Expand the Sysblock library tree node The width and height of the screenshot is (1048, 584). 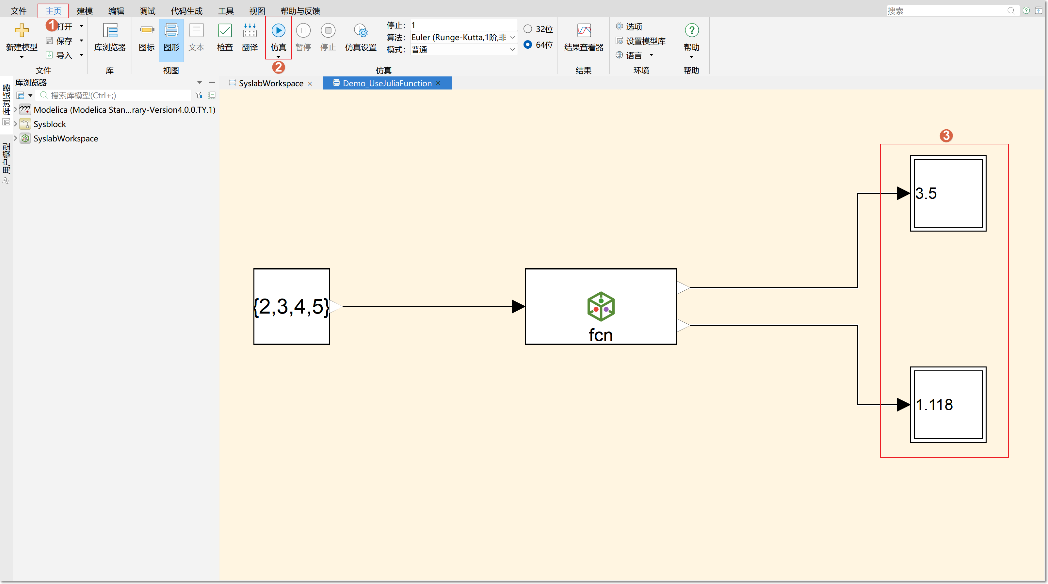(15, 124)
